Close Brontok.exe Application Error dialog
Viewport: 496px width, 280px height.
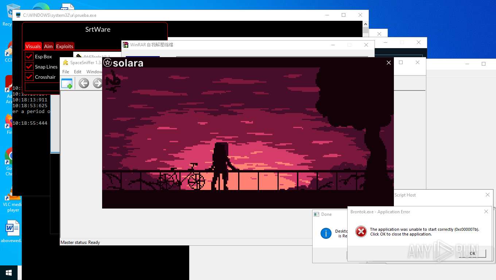point(486,211)
